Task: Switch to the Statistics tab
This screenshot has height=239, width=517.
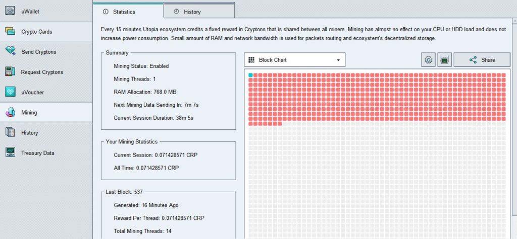Action: (128, 11)
